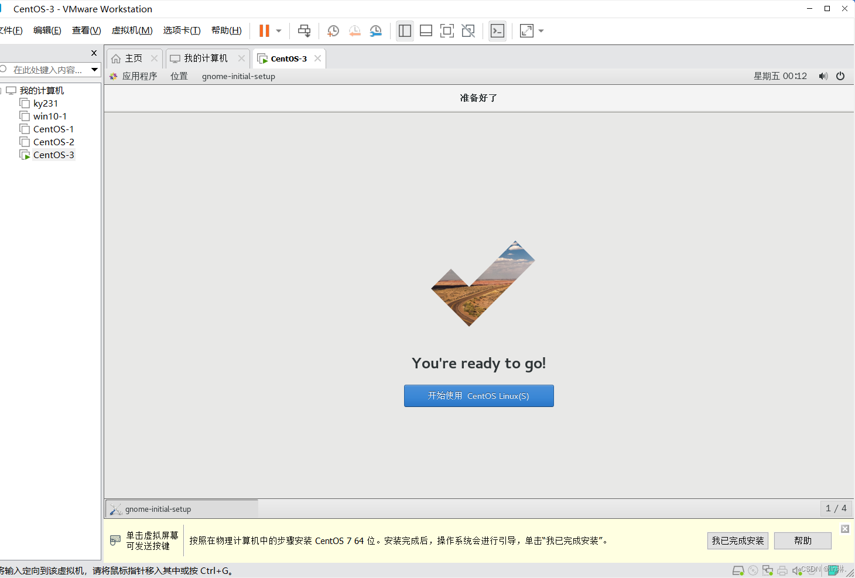Viewport: 855px width, 578px height.
Task: Click the GNOME volume icon
Action: tap(823, 76)
